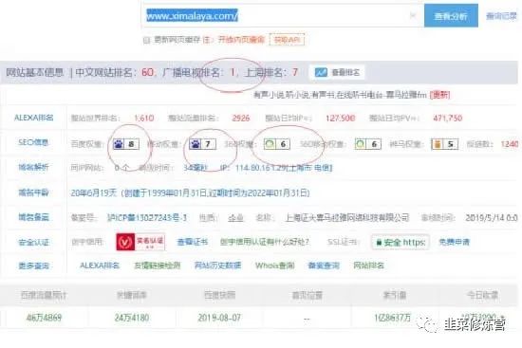Click the daily IP value 127,500
This screenshot has width=522, height=348.
tap(340, 118)
